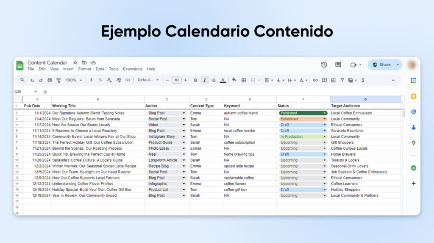Viewport: 434px width, 243px height.
Task: Toggle bold formatting
Action: pyautogui.click(x=195, y=80)
